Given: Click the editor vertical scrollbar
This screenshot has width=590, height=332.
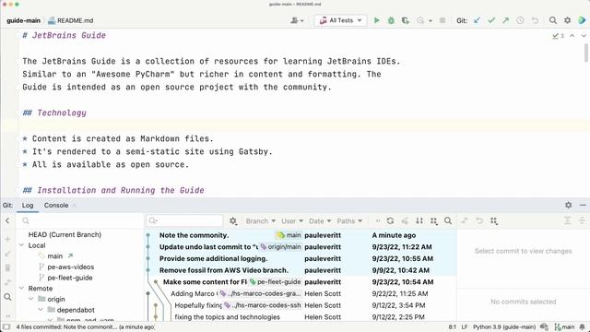Looking at the screenshot, I should pos(586,53).
